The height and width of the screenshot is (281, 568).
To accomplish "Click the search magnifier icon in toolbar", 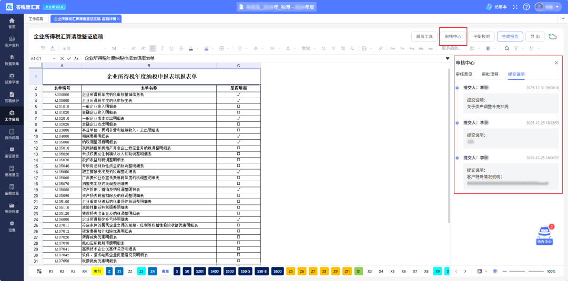I will 507,48.
